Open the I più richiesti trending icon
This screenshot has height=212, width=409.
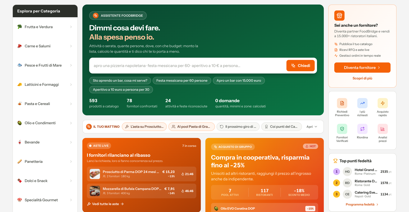[362, 103]
